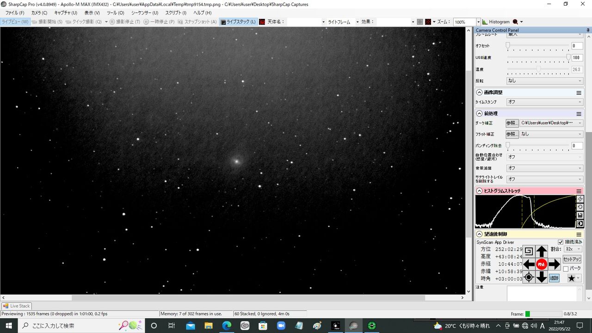
Task: Open the 画像調整 section menu icon
Action: click(579, 92)
